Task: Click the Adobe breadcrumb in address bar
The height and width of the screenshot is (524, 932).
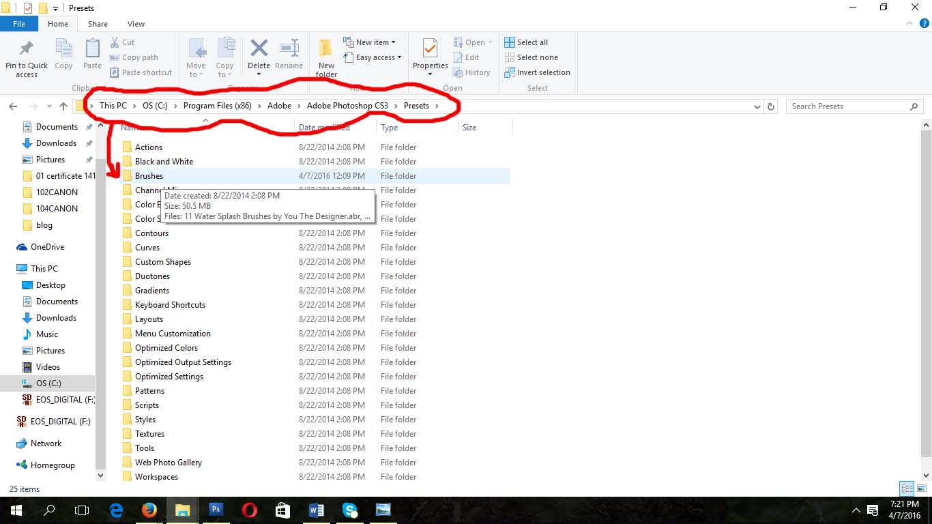Action: coord(279,106)
